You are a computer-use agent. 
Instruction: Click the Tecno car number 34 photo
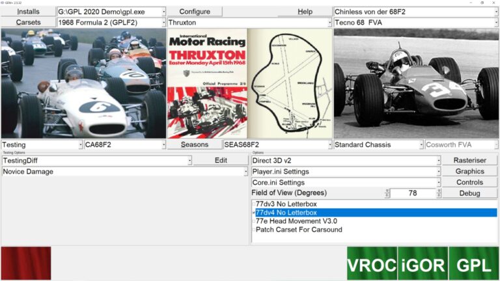point(416,83)
